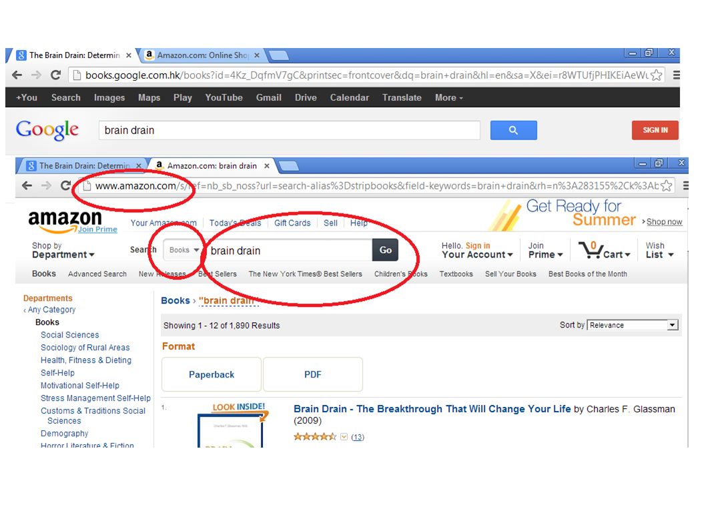Screen dimensions: 706x529
Task: Click Join Prime link under amazon logo
Action: (97, 229)
